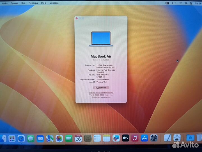
Task: Click the MacBook Air laptop image
Action: (x=101, y=39)
